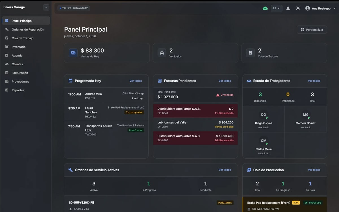The width and height of the screenshot is (339, 212).
Task: Select the Lubricantes del Valle invoice
Action: [195, 124]
